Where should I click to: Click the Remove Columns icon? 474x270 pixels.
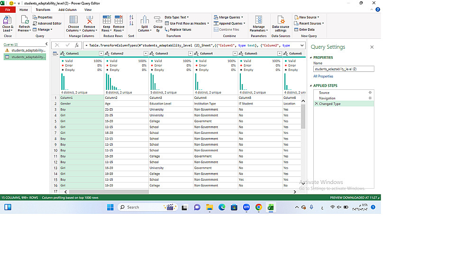click(90, 20)
